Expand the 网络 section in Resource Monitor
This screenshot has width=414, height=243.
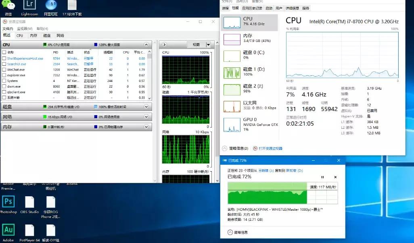coord(146,117)
